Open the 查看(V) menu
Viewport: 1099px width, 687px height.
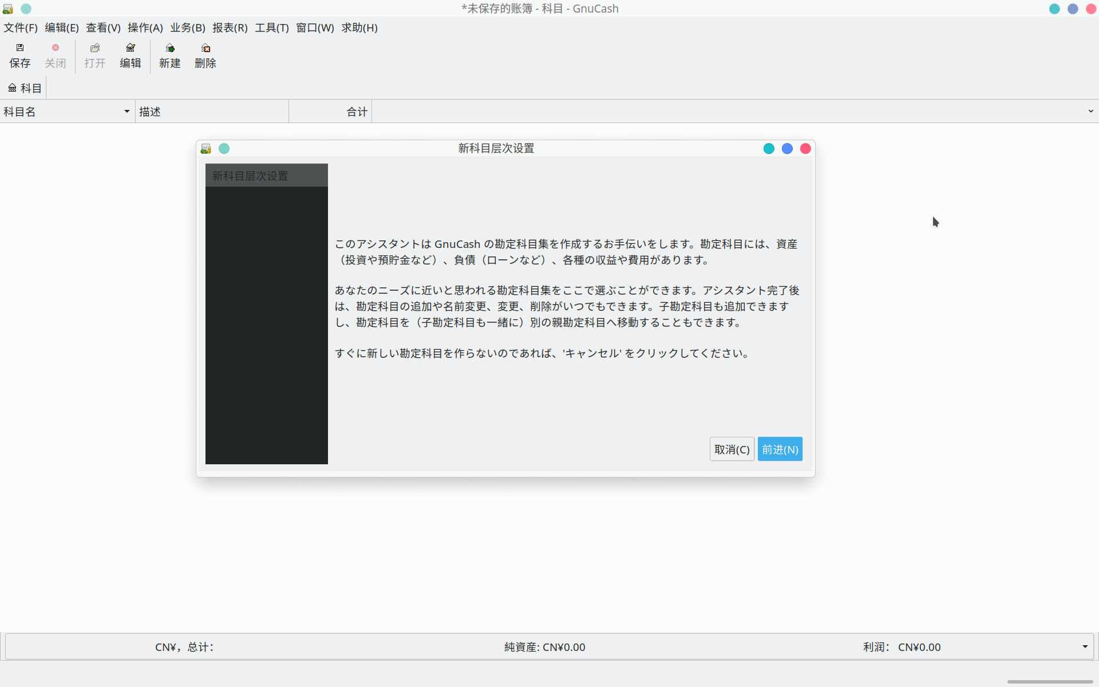pos(103,27)
